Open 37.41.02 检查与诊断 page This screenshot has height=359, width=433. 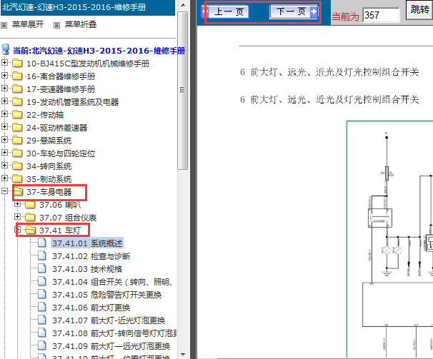(91, 256)
